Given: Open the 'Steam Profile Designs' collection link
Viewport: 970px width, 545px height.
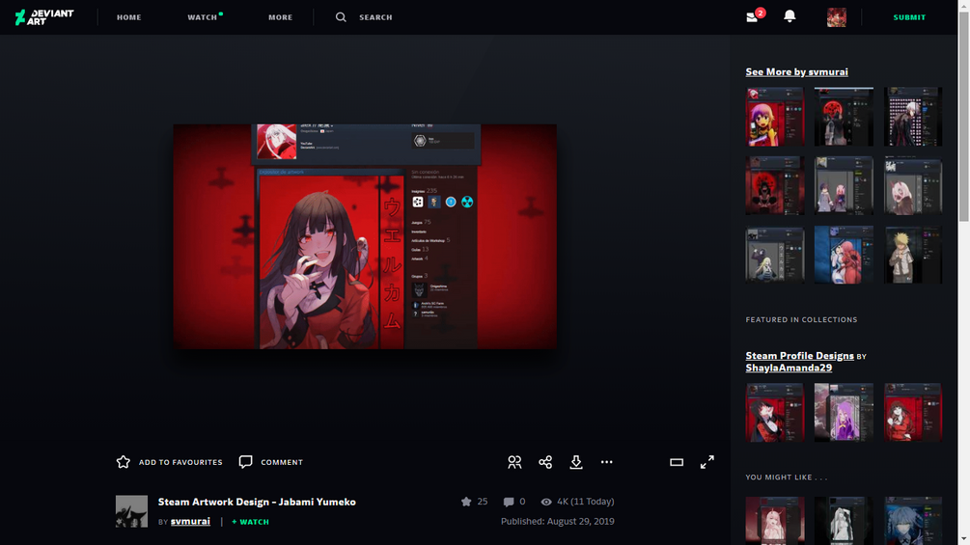Looking at the screenshot, I should (x=799, y=355).
